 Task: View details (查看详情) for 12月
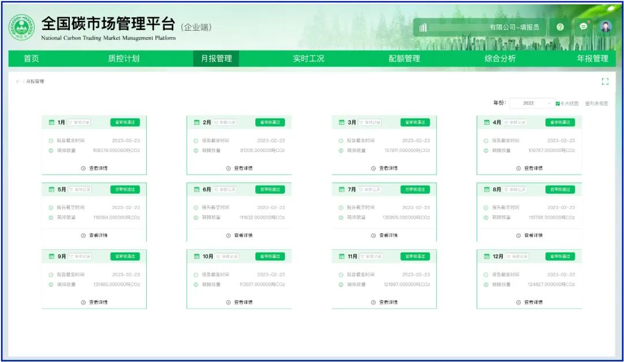(x=529, y=302)
